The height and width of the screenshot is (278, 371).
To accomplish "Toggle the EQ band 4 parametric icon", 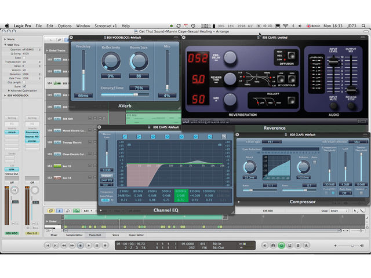I will (168, 137).
